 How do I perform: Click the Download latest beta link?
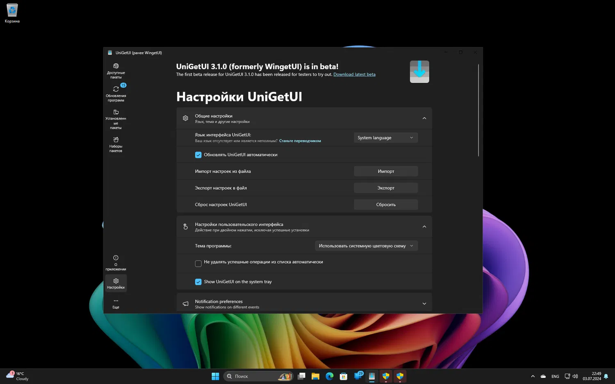coord(354,75)
